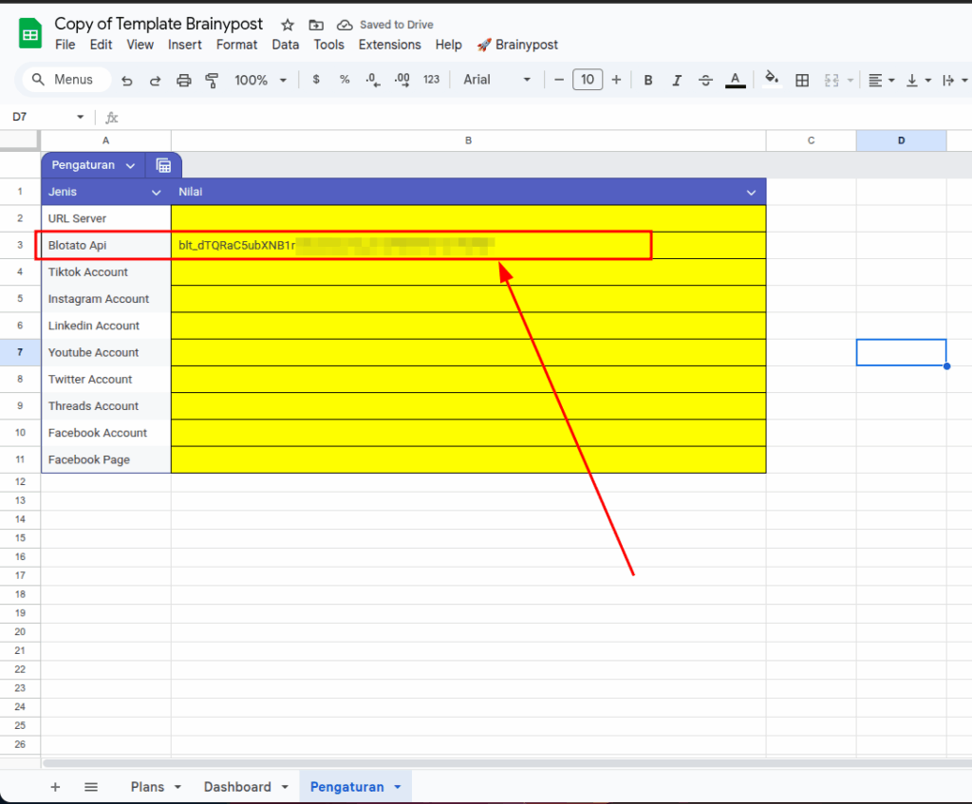Image resolution: width=972 pixels, height=804 pixels.
Task: Expand the Arial font dropdown
Action: 496,81
